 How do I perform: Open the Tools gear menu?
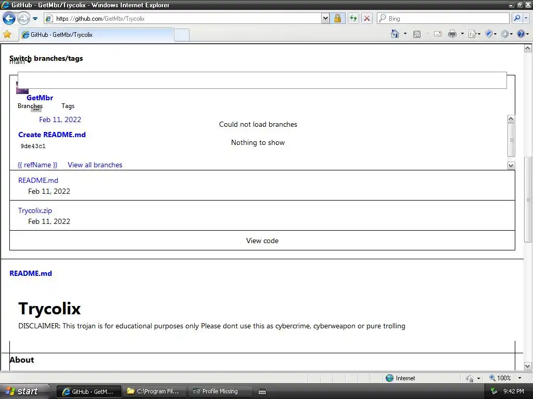pos(506,34)
